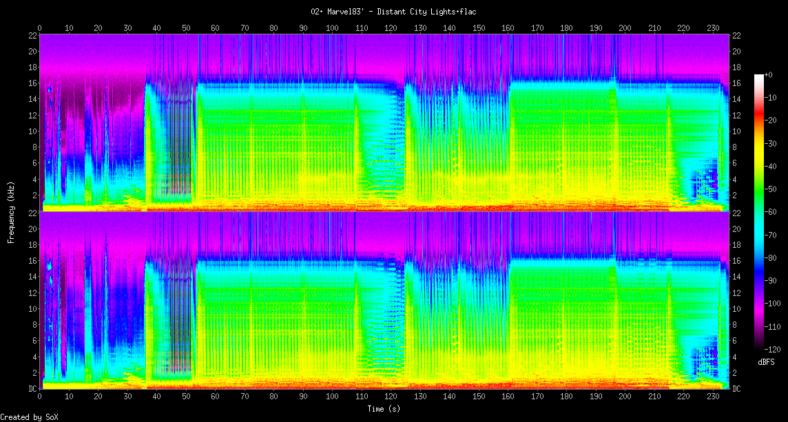The image size is (788, 422).
Task: Click the DC label at the bottom of the right axis
Action: point(736,389)
